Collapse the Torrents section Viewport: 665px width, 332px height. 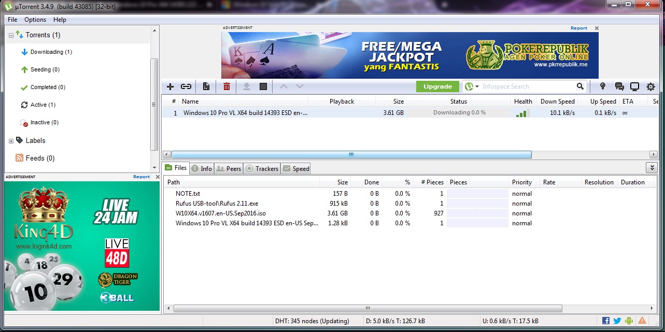click(10, 35)
